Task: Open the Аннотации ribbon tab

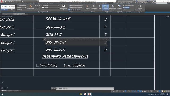Action: tap(19, 3)
